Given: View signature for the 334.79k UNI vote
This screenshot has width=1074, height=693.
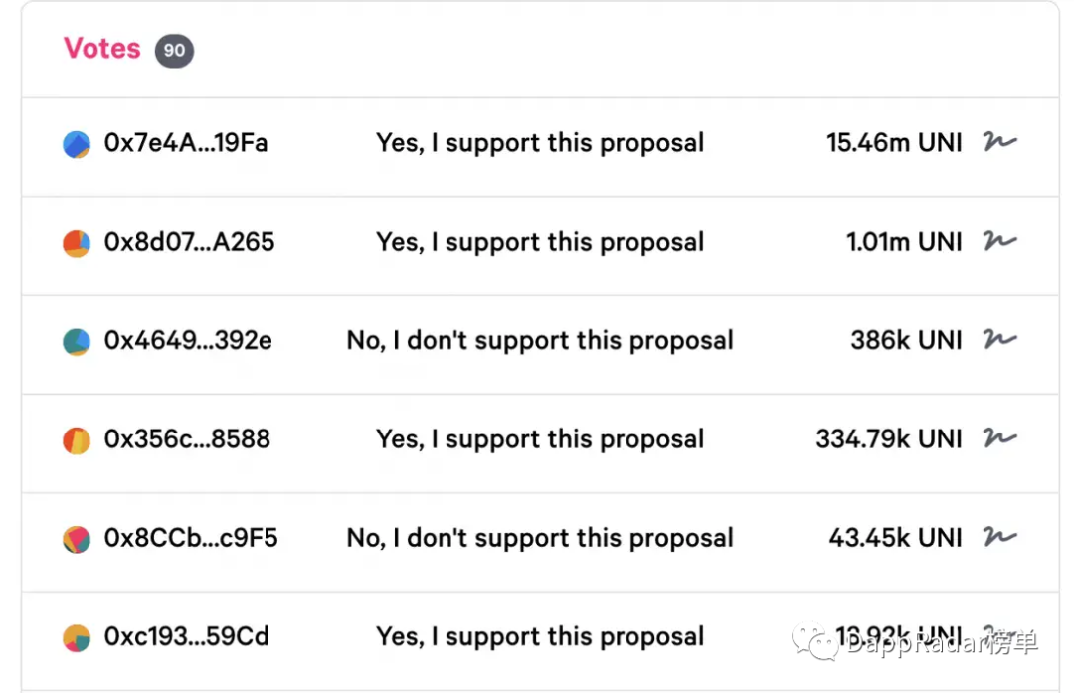Looking at the screenshot, I should coord(999,438).
